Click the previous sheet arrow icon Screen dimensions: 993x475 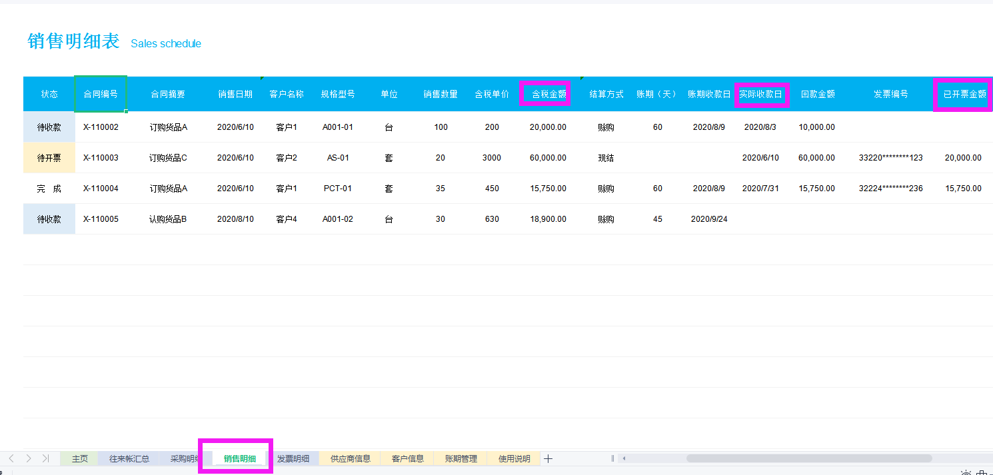[x=11, y=458]
